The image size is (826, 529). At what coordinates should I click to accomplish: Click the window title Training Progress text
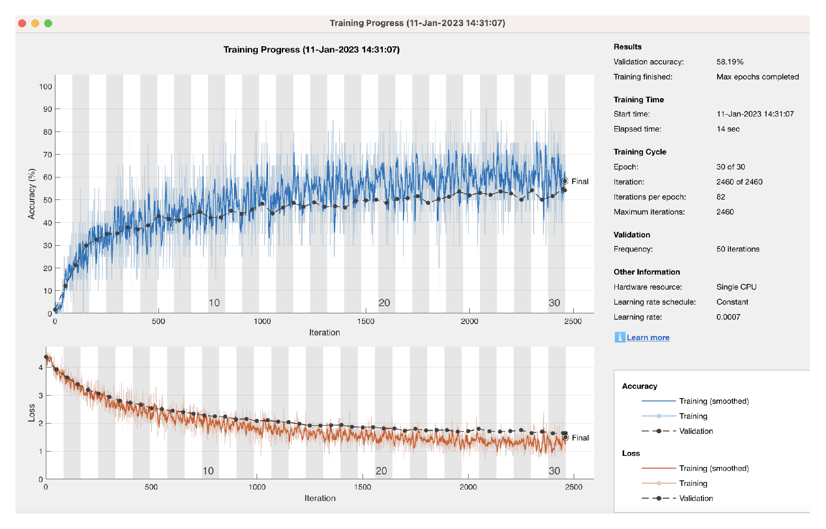(417, 23)
